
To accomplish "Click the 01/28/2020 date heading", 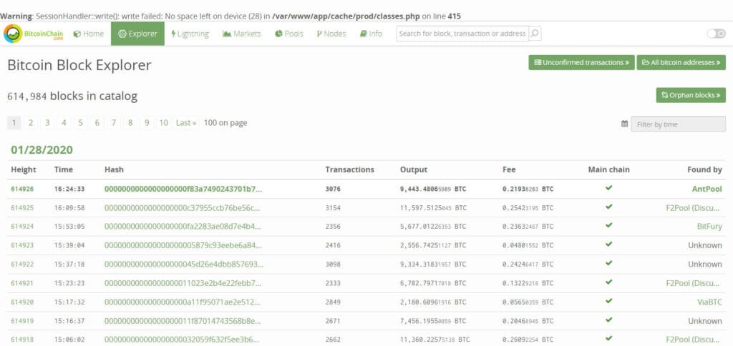I will click(42, 150).
